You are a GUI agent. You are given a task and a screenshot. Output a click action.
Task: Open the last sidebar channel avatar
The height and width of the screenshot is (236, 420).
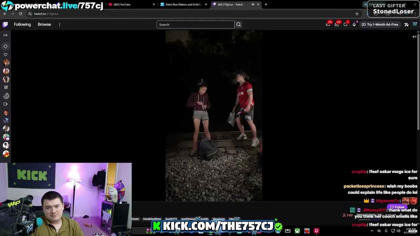click(6, 153)
